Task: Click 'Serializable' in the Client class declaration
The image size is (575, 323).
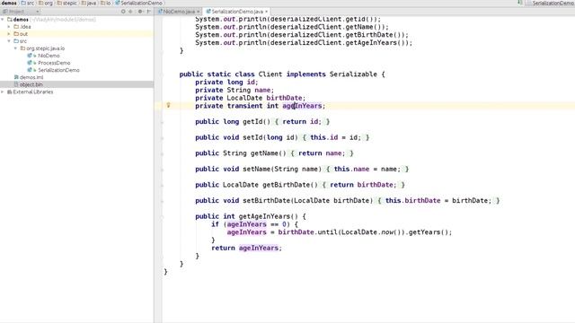Action: 353,74
